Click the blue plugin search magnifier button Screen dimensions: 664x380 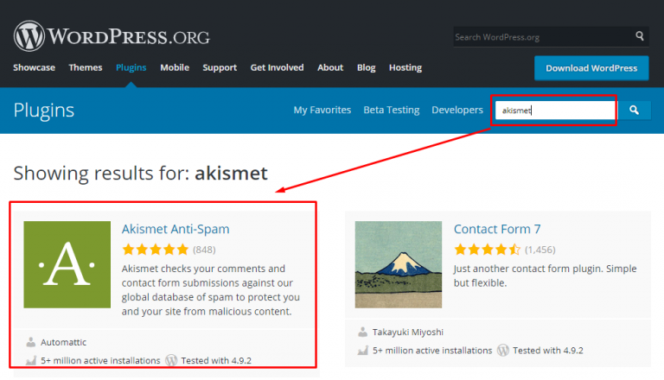[x=634, y=110]
